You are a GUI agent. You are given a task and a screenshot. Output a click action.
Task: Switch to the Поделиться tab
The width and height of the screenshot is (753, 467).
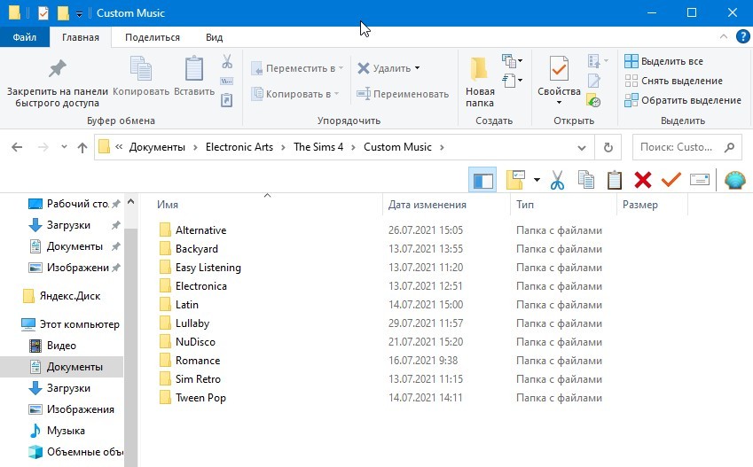pyautogui.click(x=153, y=37)
